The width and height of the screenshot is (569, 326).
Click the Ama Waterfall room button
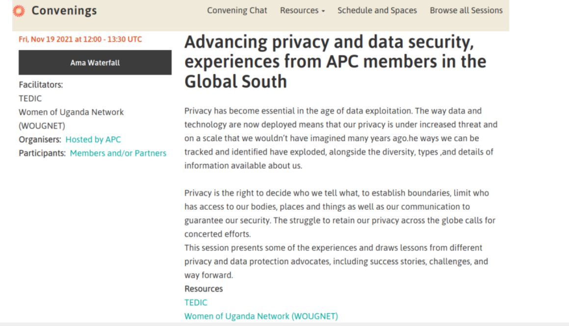pos(95,63)
